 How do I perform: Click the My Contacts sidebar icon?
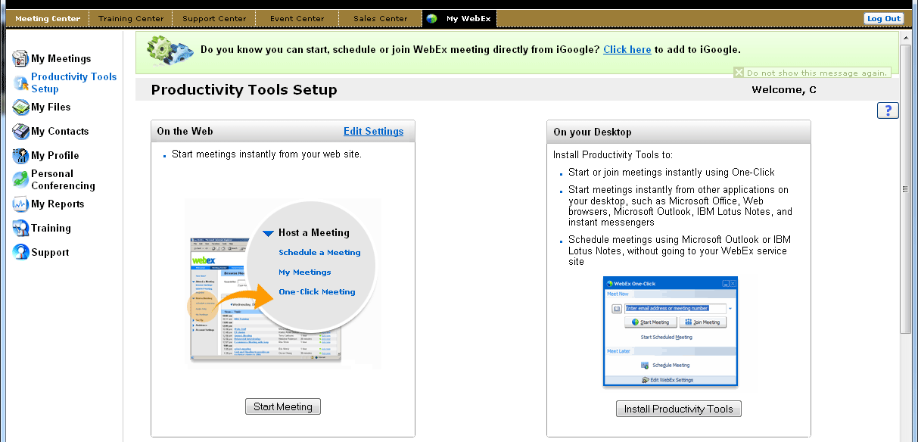[20, 131]
